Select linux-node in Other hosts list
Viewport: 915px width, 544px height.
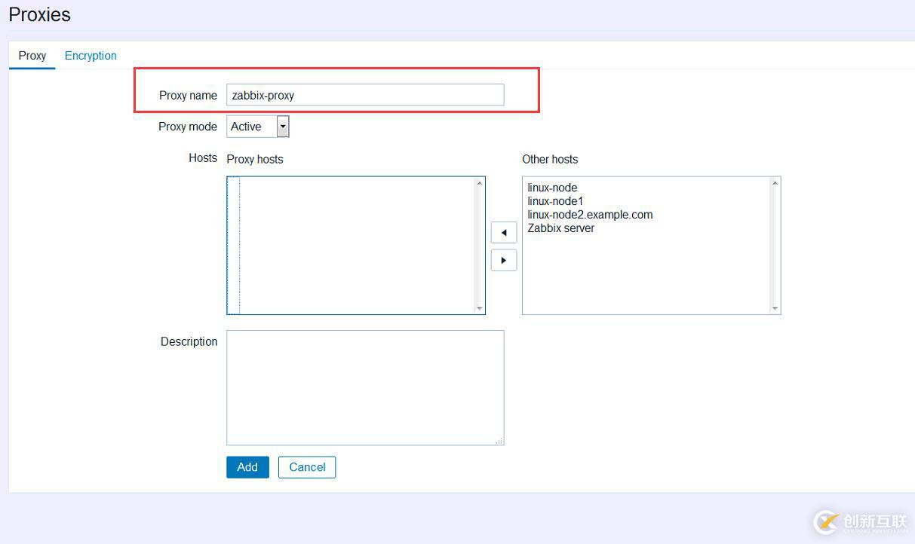coord(552,188)
